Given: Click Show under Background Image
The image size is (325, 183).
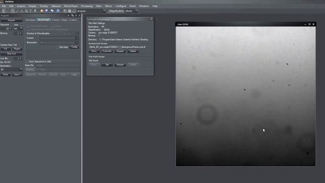Looking at the screenshot, I should click(x=94, y=51).
